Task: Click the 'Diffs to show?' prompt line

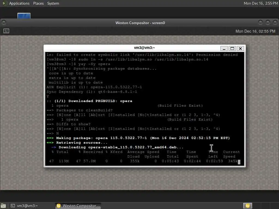Action: pyautogui.click(x=69, y=124)
